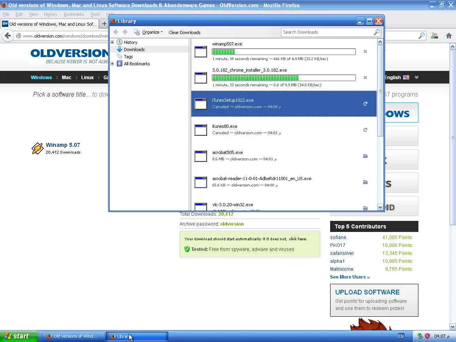Open the View menu in Firefox
Image resolution: width=456 pixels, height=342 pixels.
[x=33, y=14]
